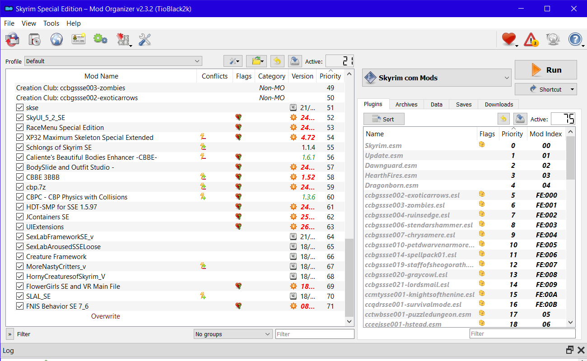Open the list options wrench dropdown
The image size is (587, 361).
[x=233, y=61]
